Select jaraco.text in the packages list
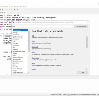This screenshot has width=99, height=97. pos(16,63)
